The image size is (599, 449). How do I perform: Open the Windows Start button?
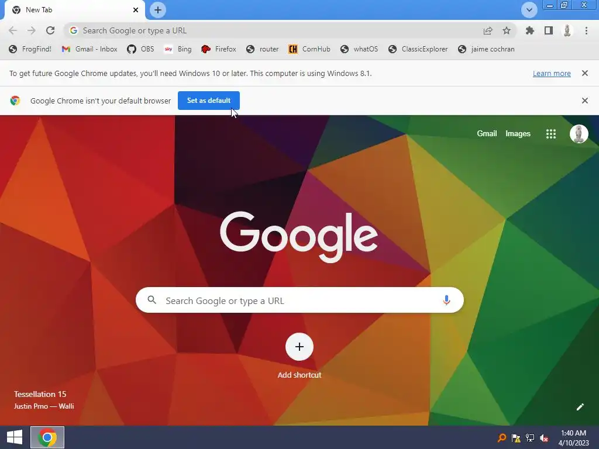(15, 437)
